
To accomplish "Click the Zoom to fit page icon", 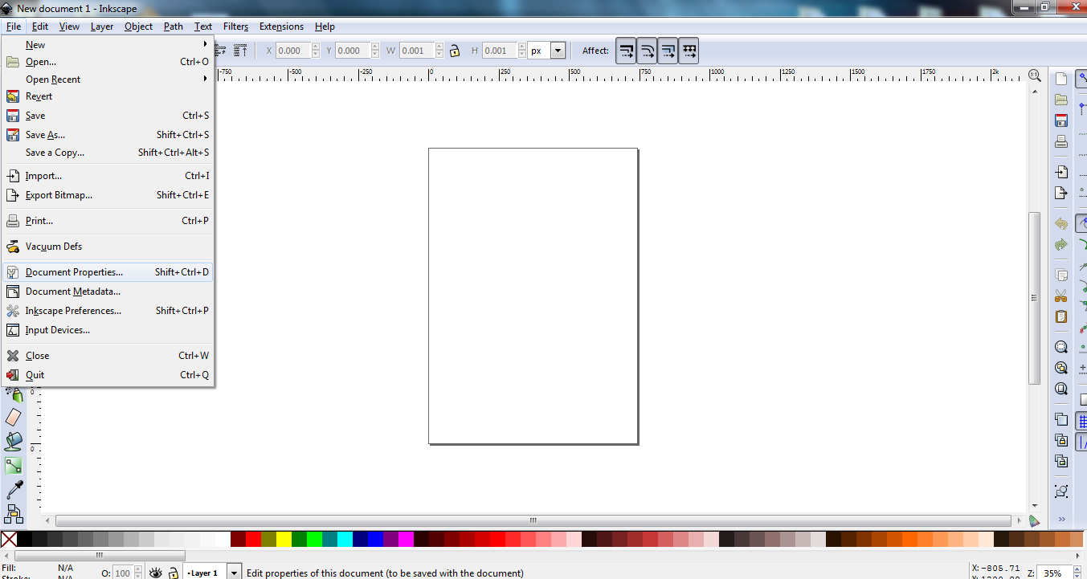I will pyautogui.click(x=1061, y=389).
